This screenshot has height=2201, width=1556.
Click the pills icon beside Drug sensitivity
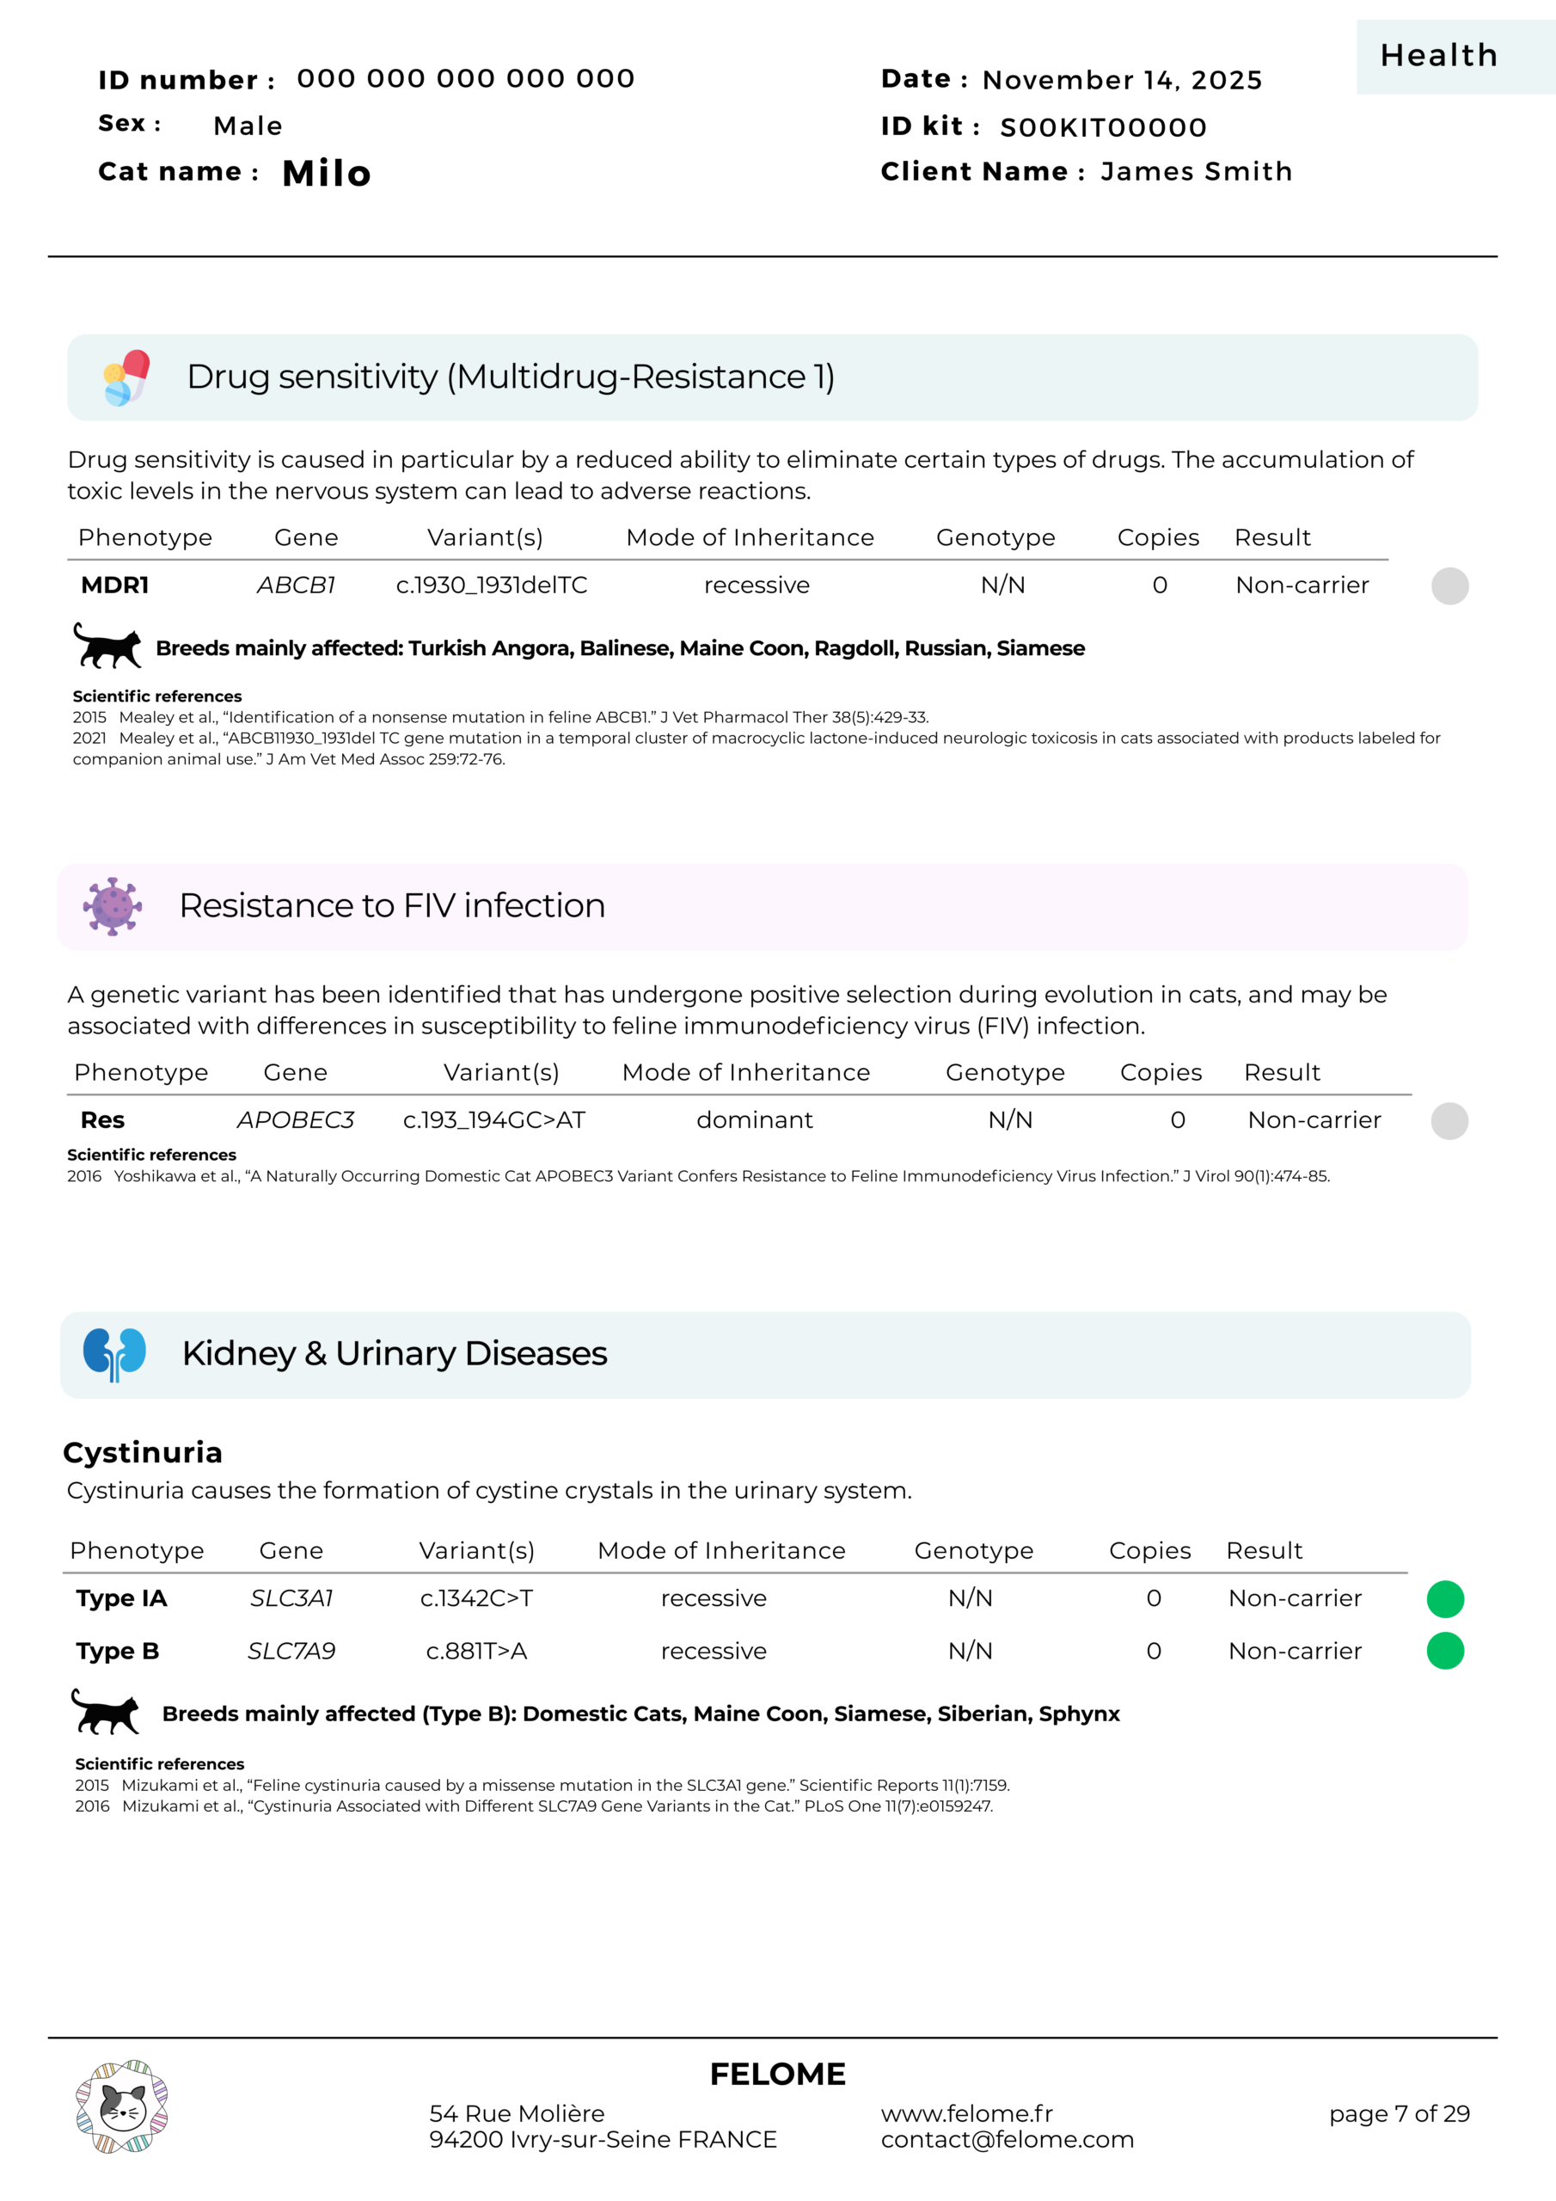(126, 377)
